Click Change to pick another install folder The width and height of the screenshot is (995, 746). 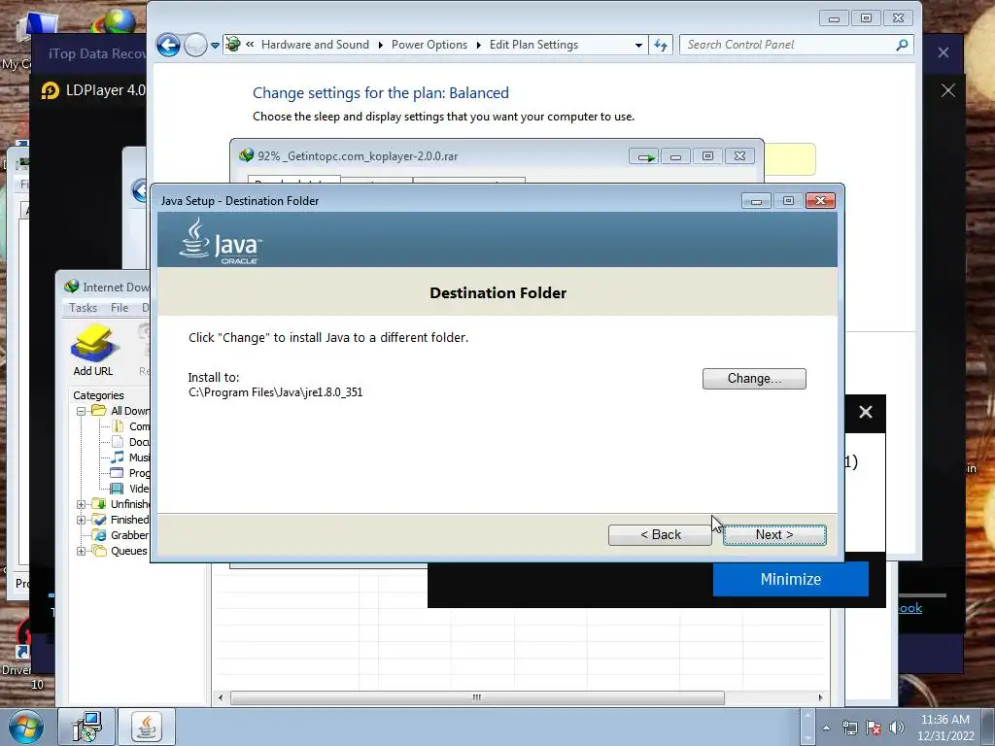tap(754, 379)
